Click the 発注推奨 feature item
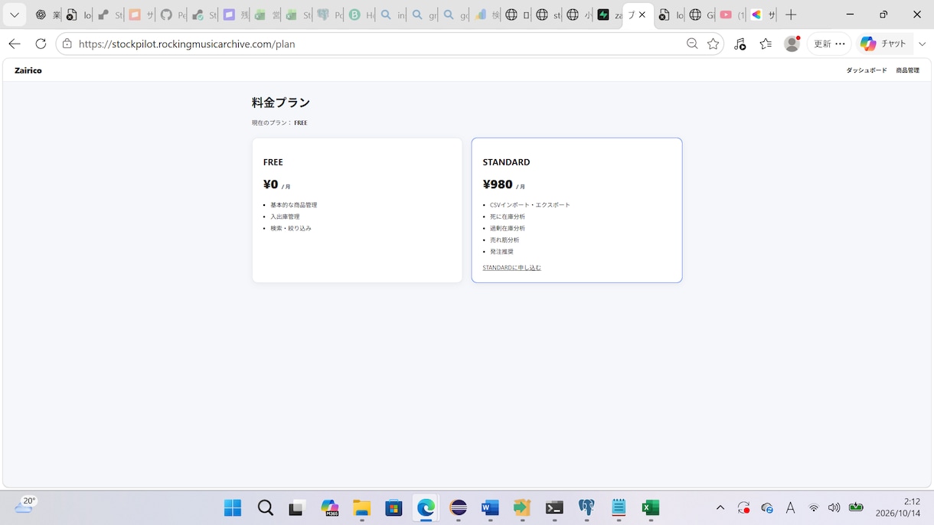934x525 pixels. (x=501, y=252)
